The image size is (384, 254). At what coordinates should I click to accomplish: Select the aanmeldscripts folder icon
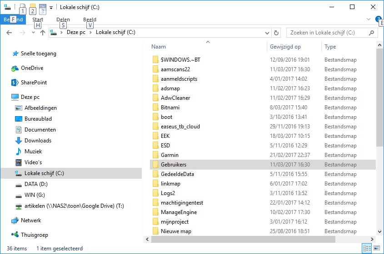[x=155, y=79]
